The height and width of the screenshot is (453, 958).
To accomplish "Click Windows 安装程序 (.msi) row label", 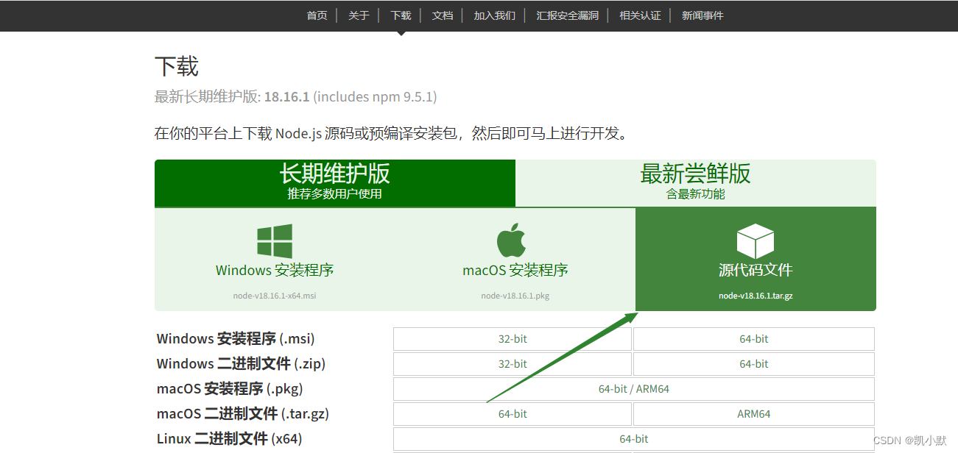I will tap(236, 339).
